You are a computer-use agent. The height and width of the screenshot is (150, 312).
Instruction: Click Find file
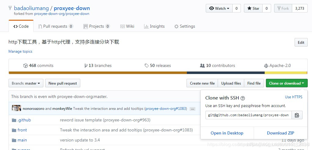click(x=254, y=83)
